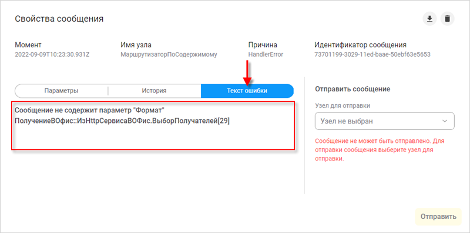Click the Идентификатор сообщения label

[x=360, y=45]
